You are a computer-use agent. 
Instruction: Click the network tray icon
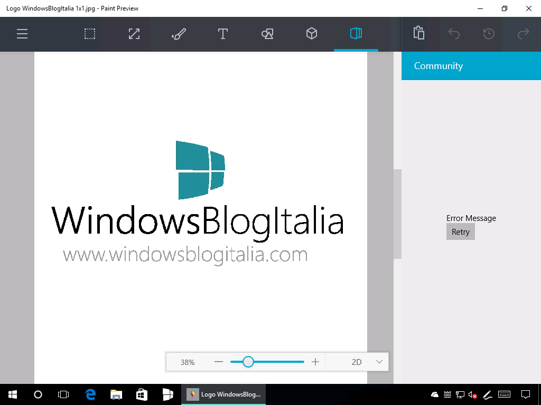point(460,394)
